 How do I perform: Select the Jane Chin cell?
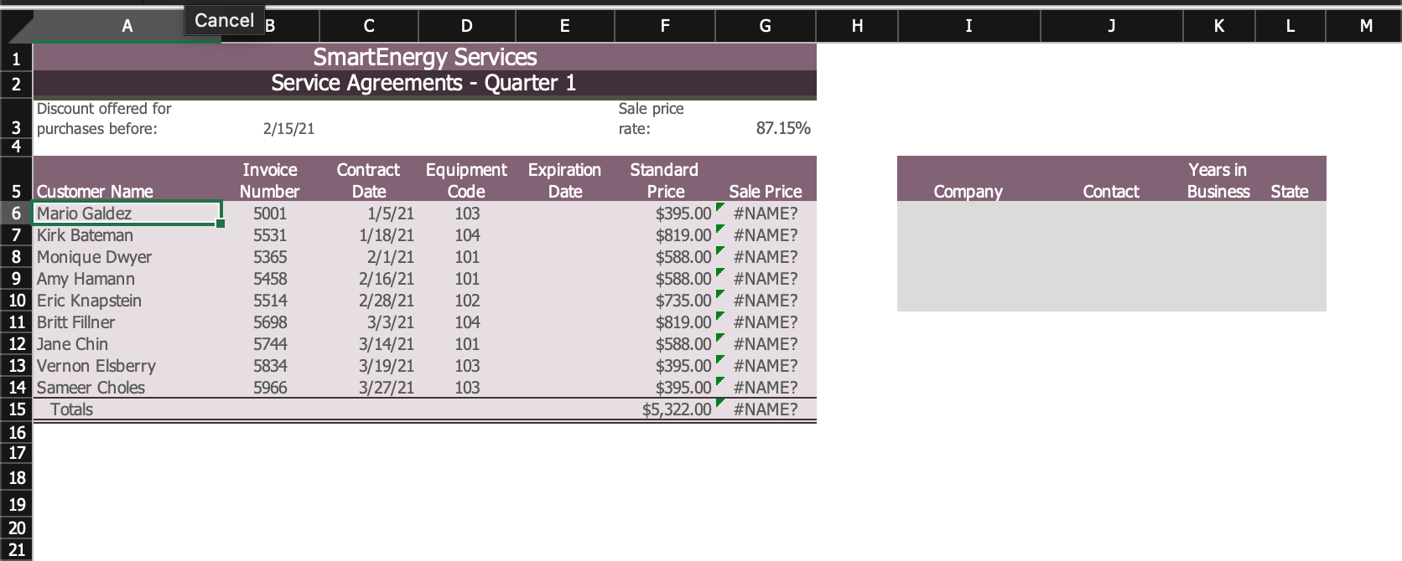coord(127,344)
